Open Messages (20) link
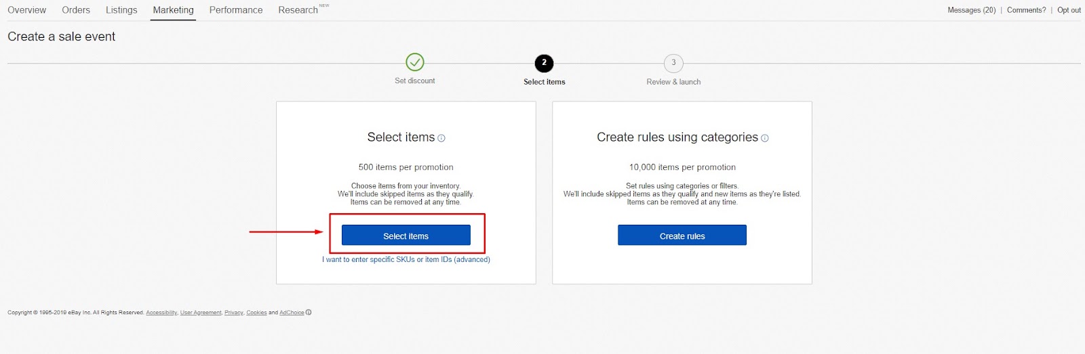The image size is (1085, 354). coord(971,10)
